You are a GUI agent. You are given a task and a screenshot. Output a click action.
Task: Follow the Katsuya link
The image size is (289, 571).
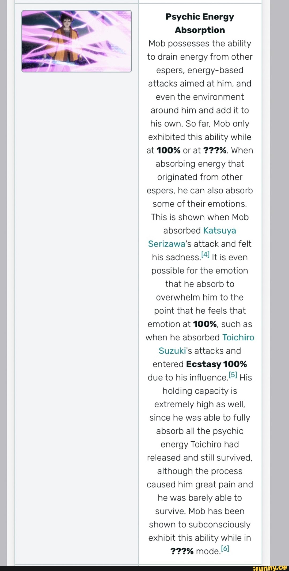(219, 231)
